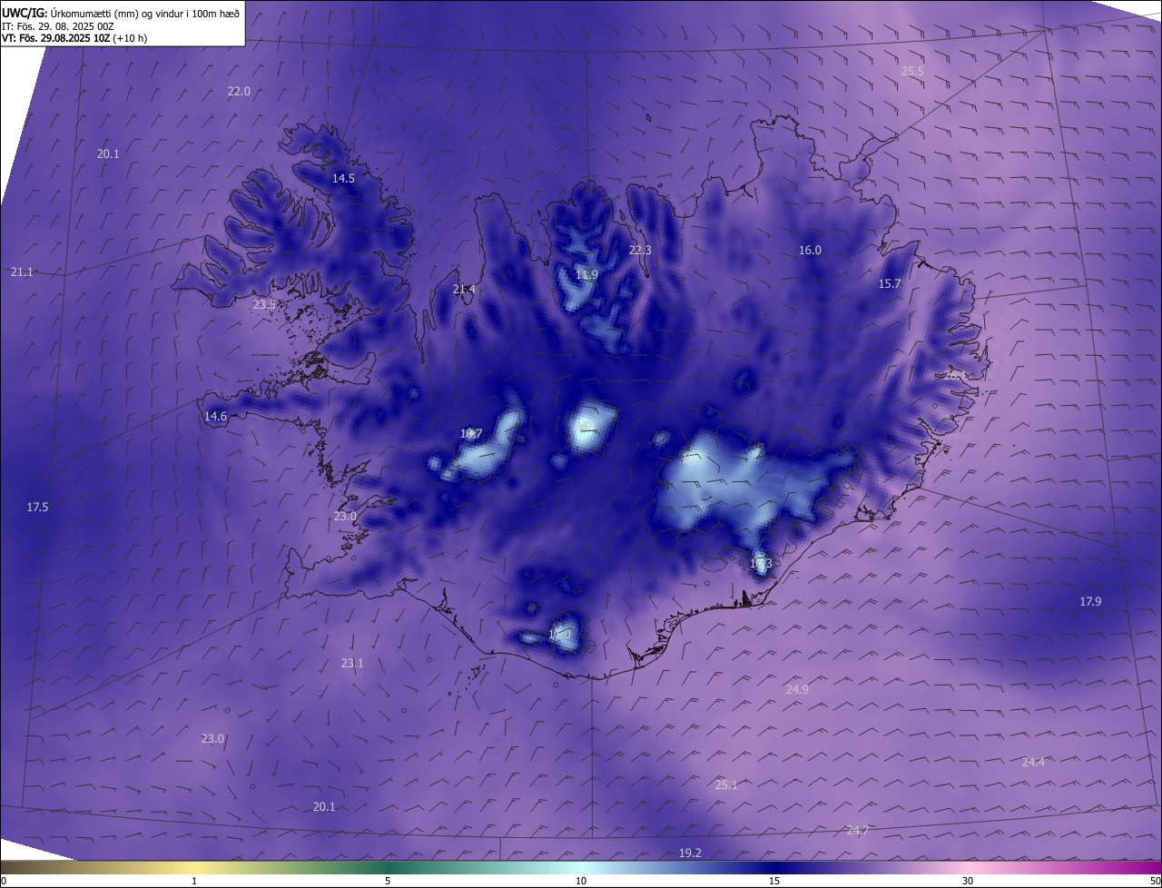The height and width of the screenshot is (888, 1162).
Task: Click the map value 17.5
Action: 37,508
